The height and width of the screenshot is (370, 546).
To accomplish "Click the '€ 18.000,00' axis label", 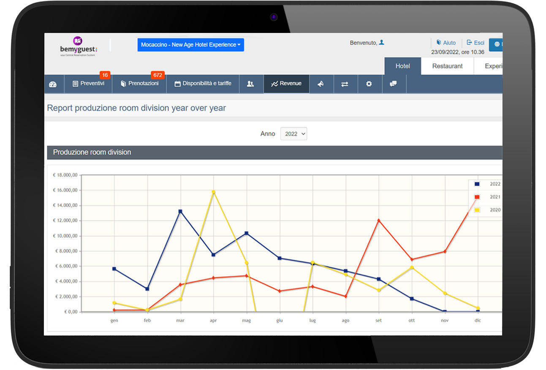I will tap(65, 175).
